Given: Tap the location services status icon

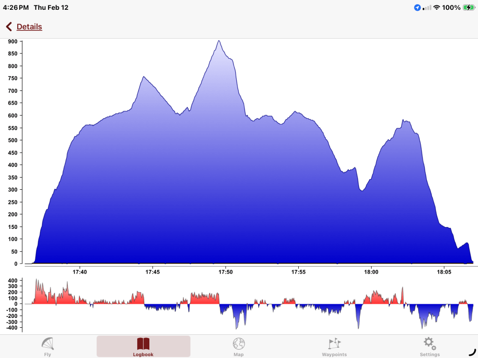Looking at the screenshot, I should pos(417,7).
